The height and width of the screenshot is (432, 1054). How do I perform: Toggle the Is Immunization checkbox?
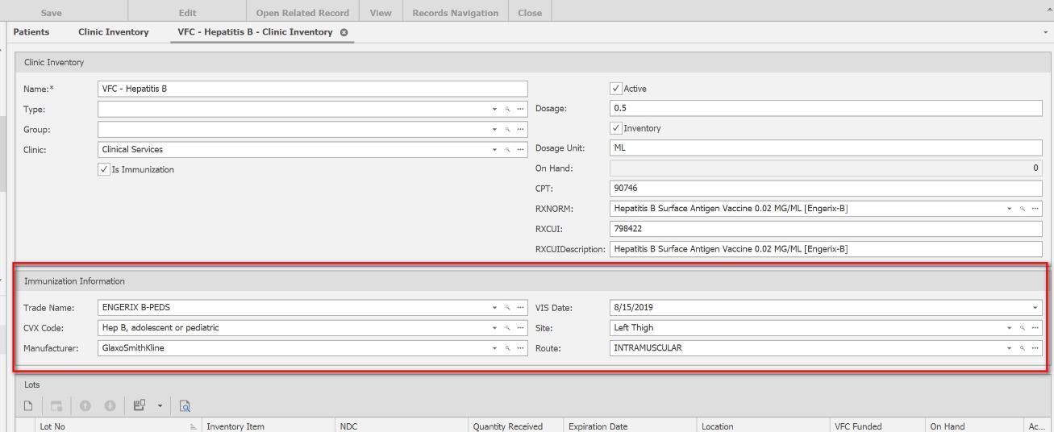pyautogui.click(x=103, y=169)
